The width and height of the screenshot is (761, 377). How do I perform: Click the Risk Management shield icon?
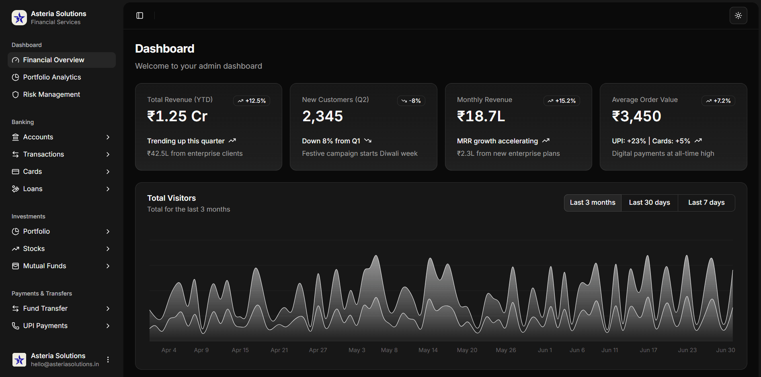[16, 95]
